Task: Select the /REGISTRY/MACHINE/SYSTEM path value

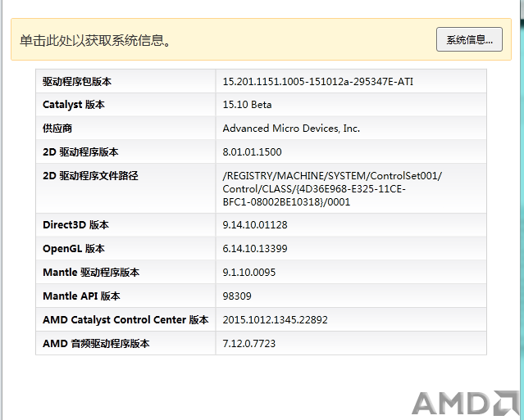Action: tap(332, 189)
